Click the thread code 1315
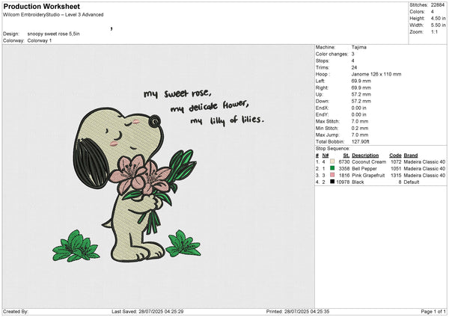Viewport: 449px width, 317px height. [x=396, y=175]
